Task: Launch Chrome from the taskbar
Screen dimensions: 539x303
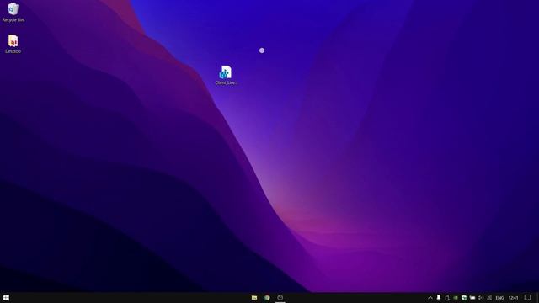Action: pyautogui.click(x=267, y=297)
